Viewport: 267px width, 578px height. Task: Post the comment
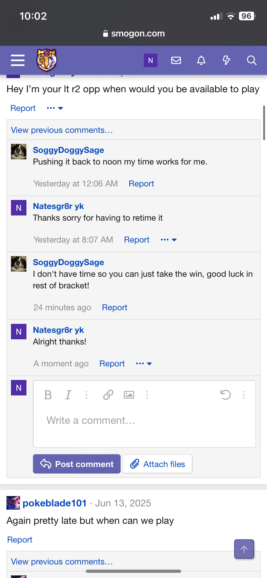tap(77, 464)
